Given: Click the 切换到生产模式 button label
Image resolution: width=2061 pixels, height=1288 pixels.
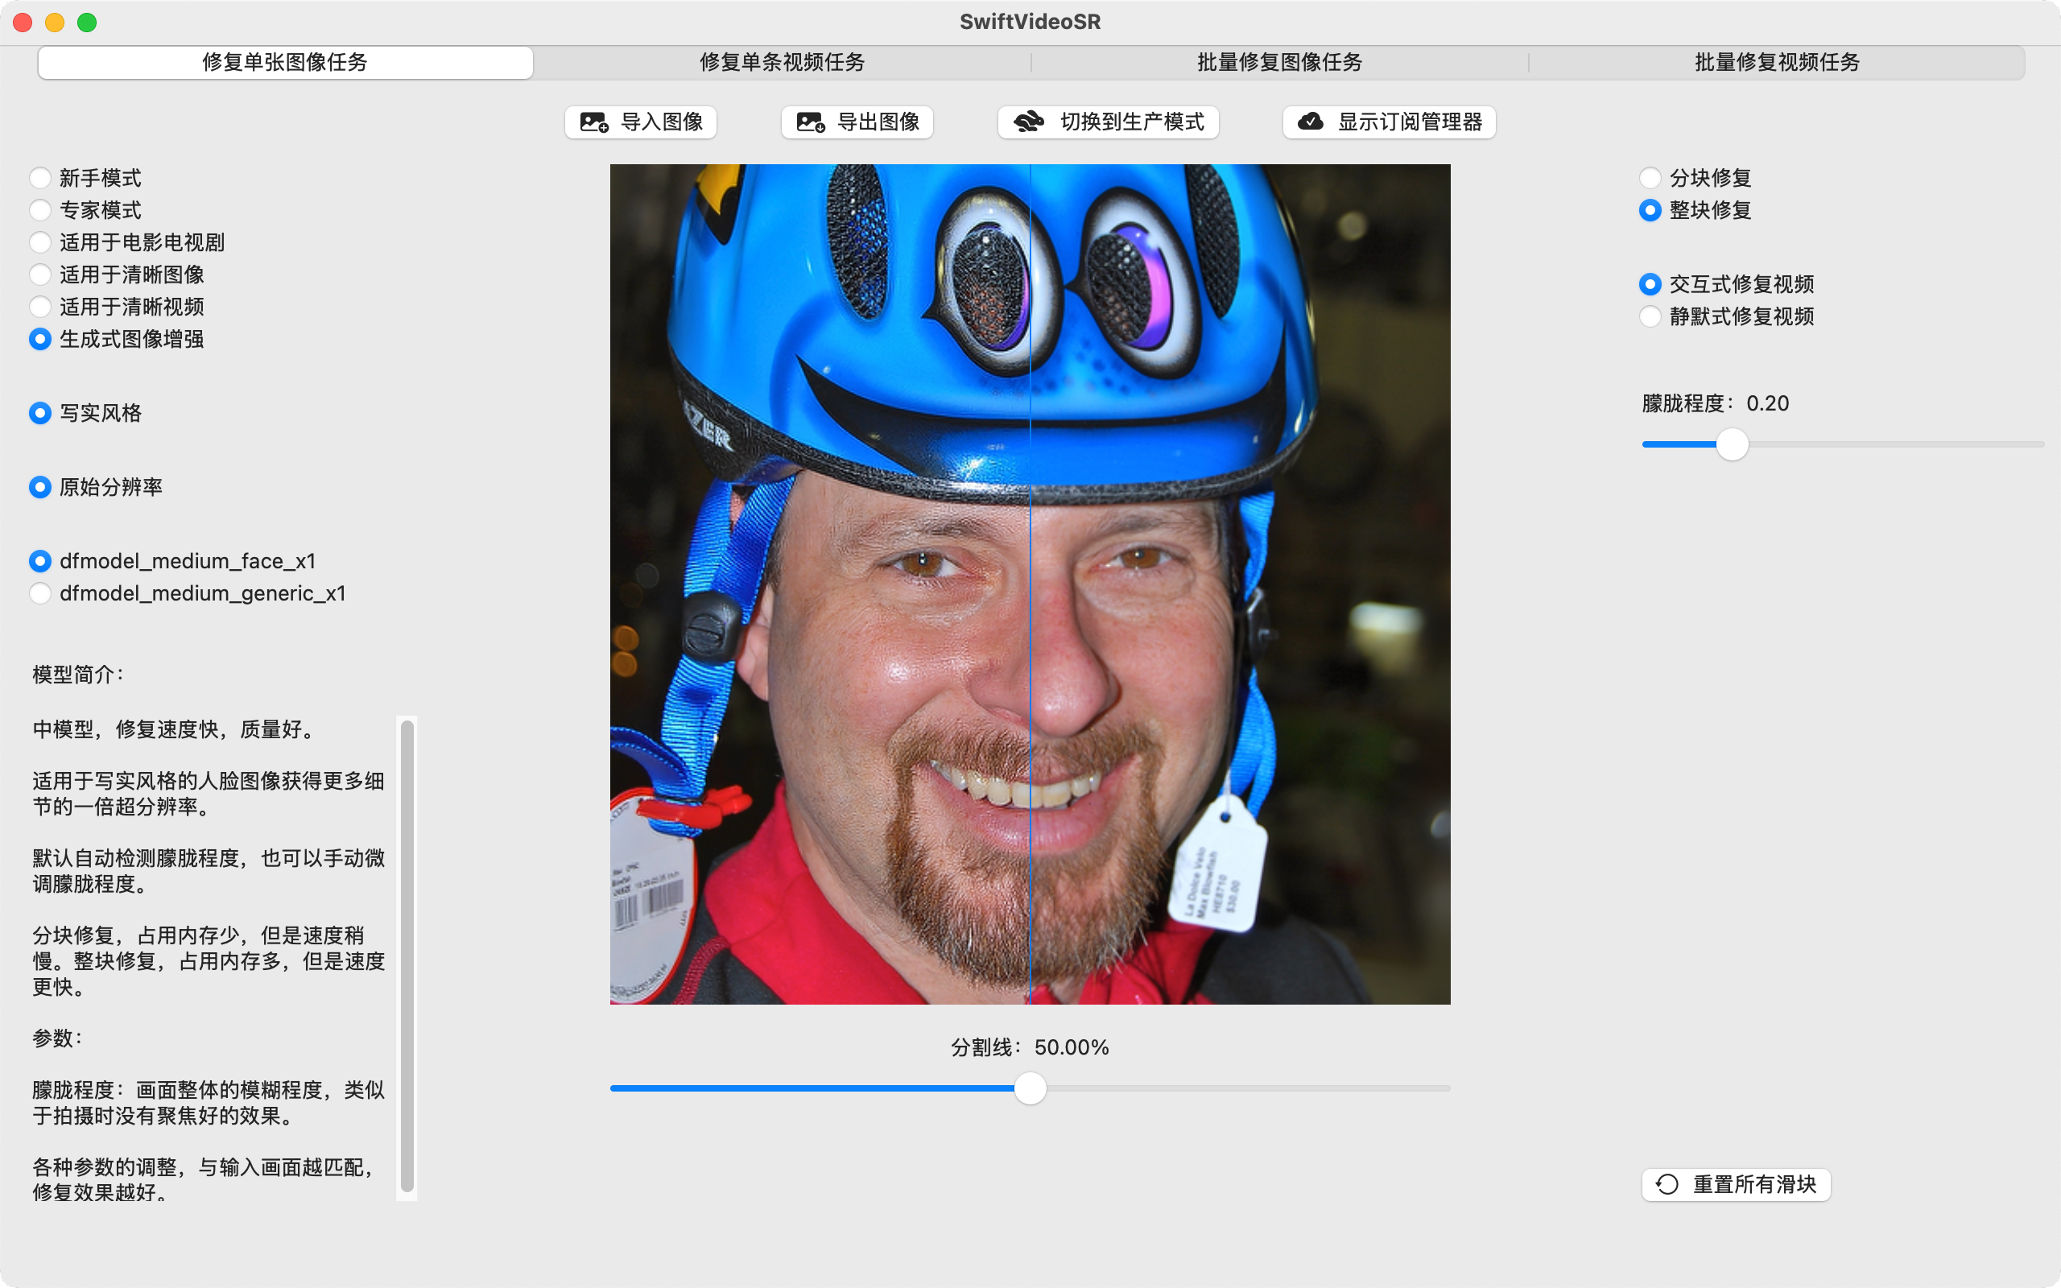Looking at the screenshot, I should click(1132, 122).
